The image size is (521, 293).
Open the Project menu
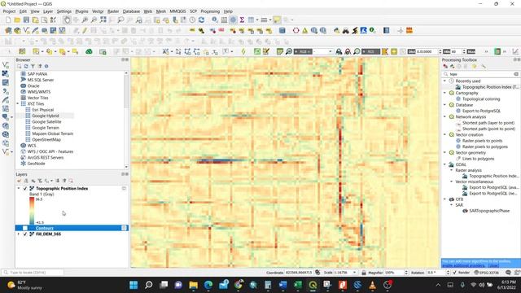(9, 11)
